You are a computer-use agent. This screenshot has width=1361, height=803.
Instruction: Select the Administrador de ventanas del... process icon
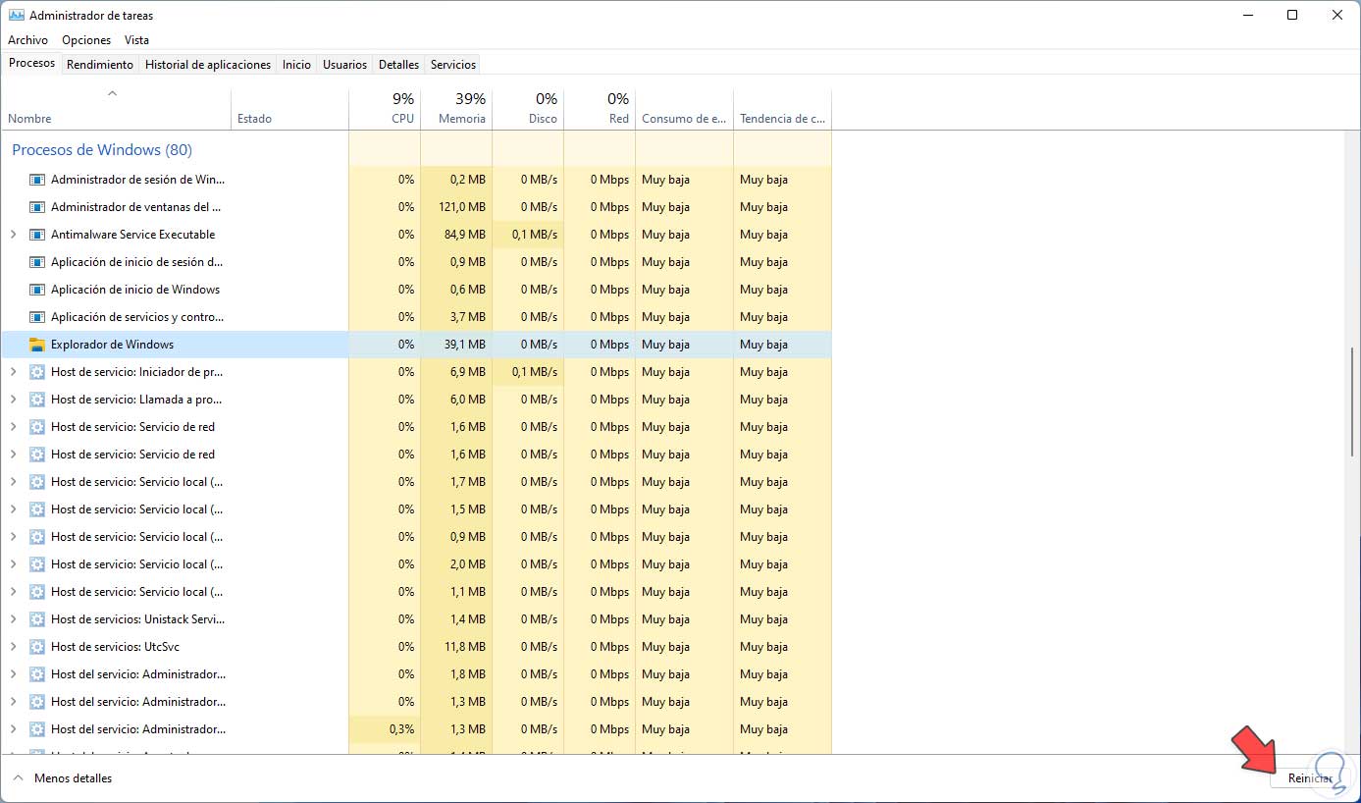point(37,207)
